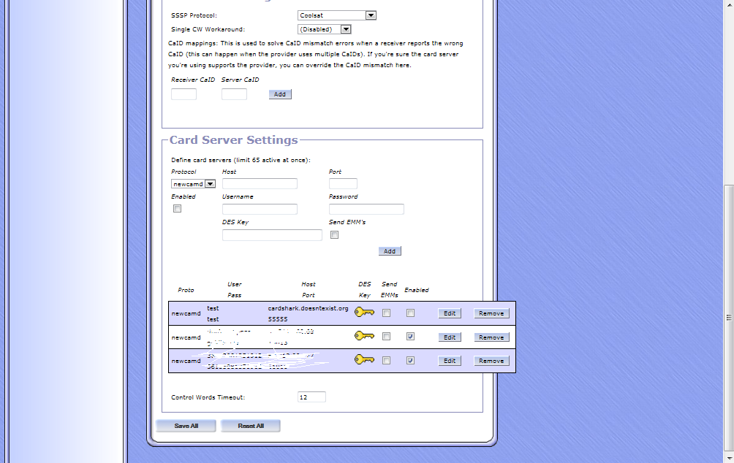734x463 pixels.
Task: Open the Protocol newcamd dropdown
Action: [193, 184]
